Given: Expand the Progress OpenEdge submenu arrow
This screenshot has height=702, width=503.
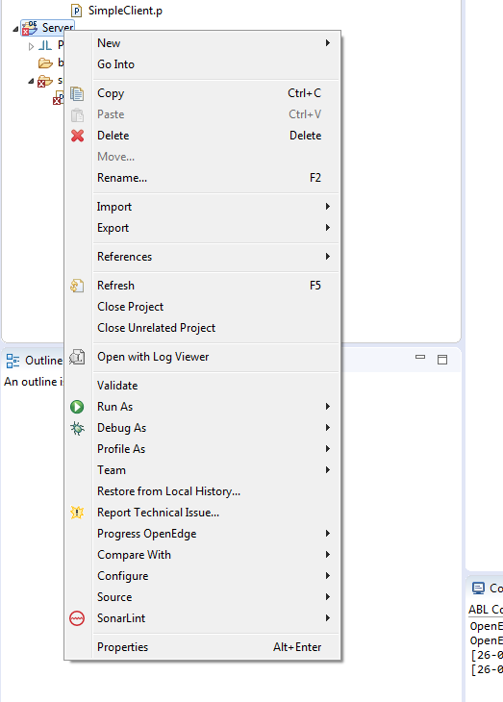Looking at the screenshot, I should point(328,533).
